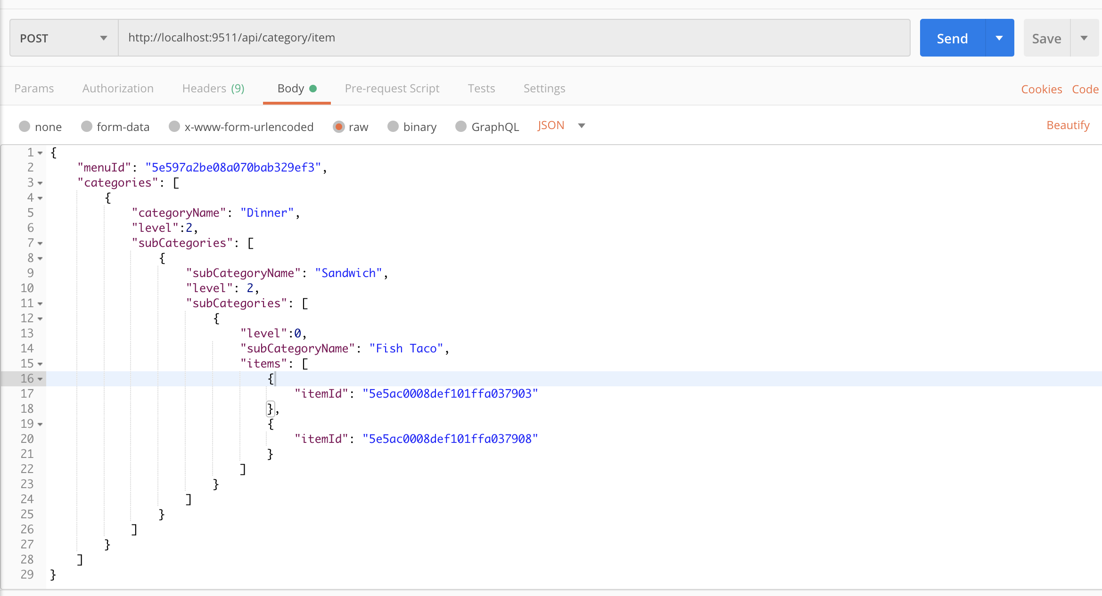Open the JSON format type dropdown

click(581, 126)
